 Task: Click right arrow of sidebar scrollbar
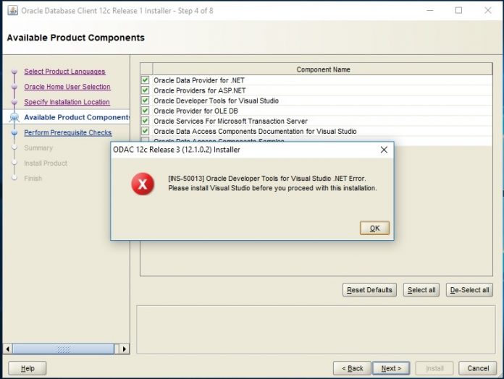[125, 349]
